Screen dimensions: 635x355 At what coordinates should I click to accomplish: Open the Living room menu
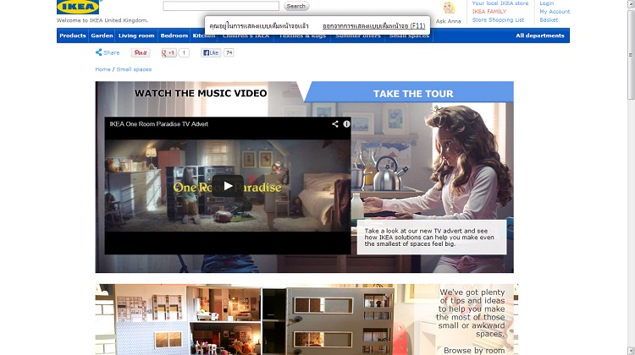[136, 35]
